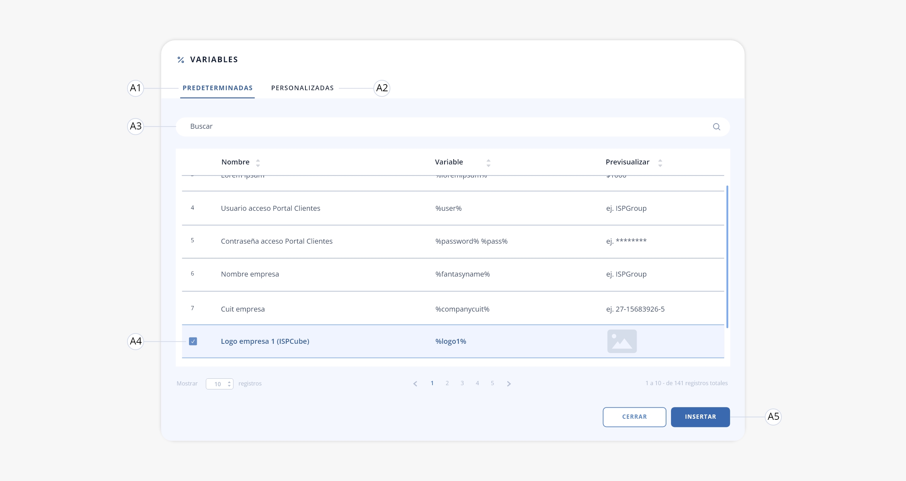Screen dimensions: 906x481
Task: Click the INSERTAR button
Action: coord(700,417)
